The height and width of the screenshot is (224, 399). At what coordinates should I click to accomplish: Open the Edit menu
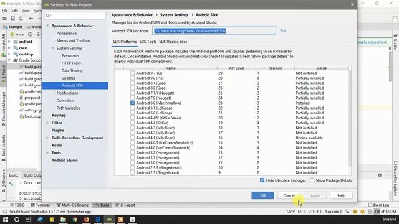tap(14, 11)
